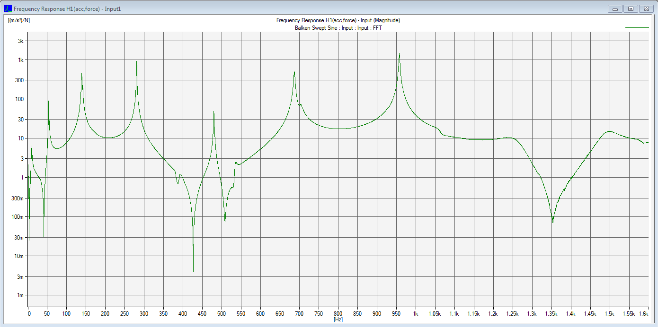
Task: Click the 650 Hz x-axis label
Action: click(280, 314)
